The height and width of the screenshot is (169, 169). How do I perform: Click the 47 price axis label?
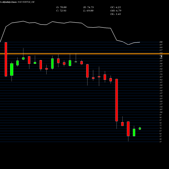pyautogui.click(x=161, y=142)
